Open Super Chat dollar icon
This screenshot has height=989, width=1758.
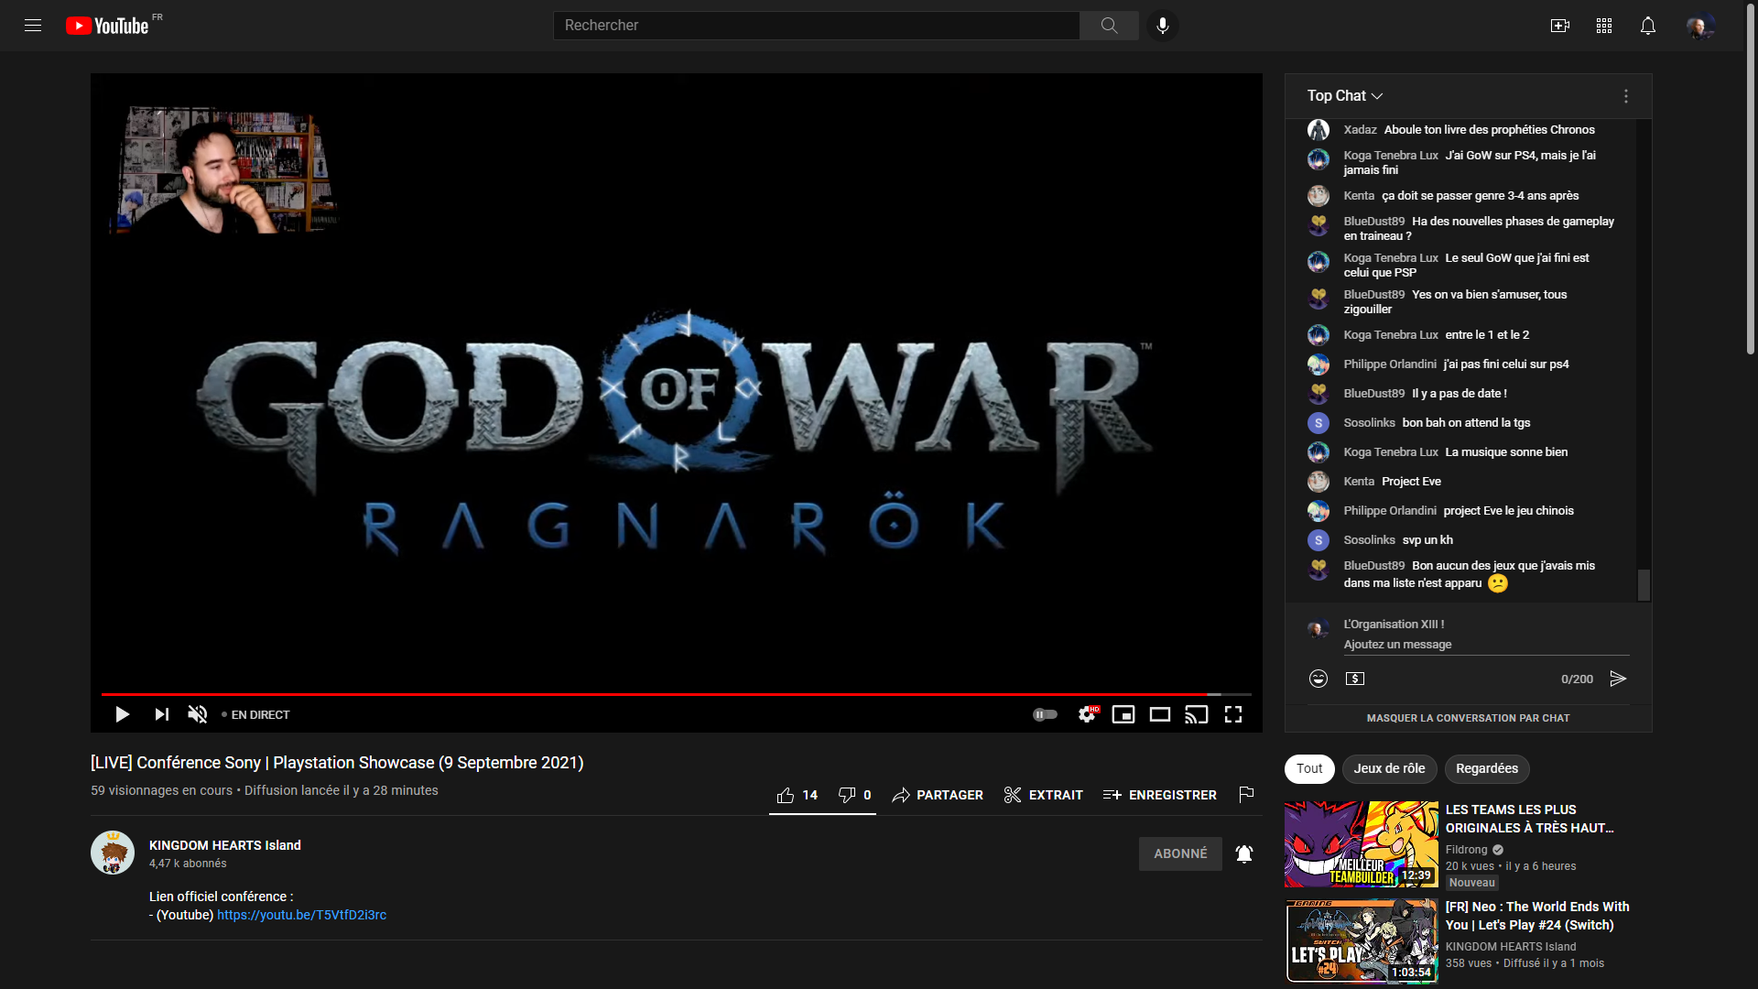pyautogui.click(x=1355, y=679)
